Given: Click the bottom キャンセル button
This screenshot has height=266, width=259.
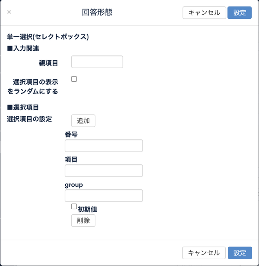Looking at the screenshot, I should coord(204,253).
